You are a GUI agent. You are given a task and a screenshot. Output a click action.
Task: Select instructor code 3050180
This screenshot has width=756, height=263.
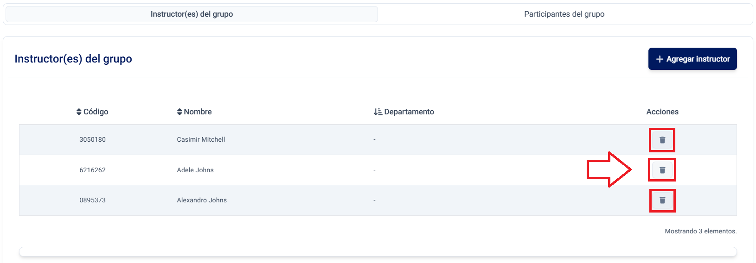click(92, 140)
